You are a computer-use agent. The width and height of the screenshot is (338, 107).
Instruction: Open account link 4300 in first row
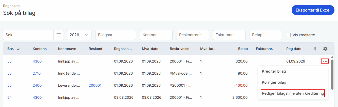click(x=37, y=61)
